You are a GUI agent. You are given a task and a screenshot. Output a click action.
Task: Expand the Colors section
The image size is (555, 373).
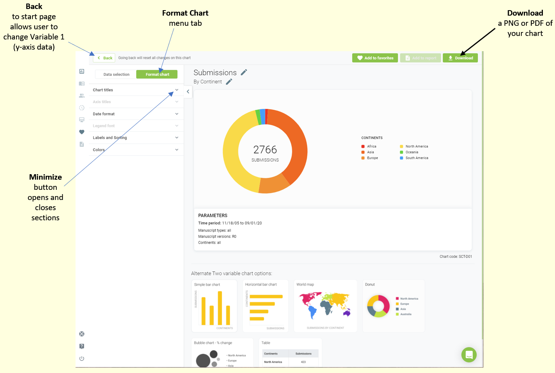pyautogui.click(x=136, y=150)
